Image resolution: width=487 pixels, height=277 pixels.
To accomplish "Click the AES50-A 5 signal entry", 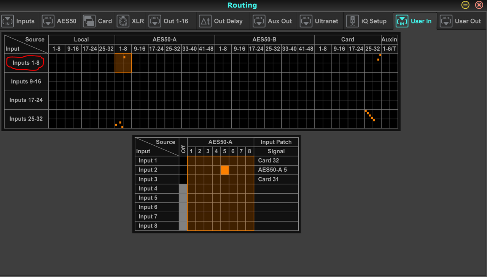I will [276, 170].
